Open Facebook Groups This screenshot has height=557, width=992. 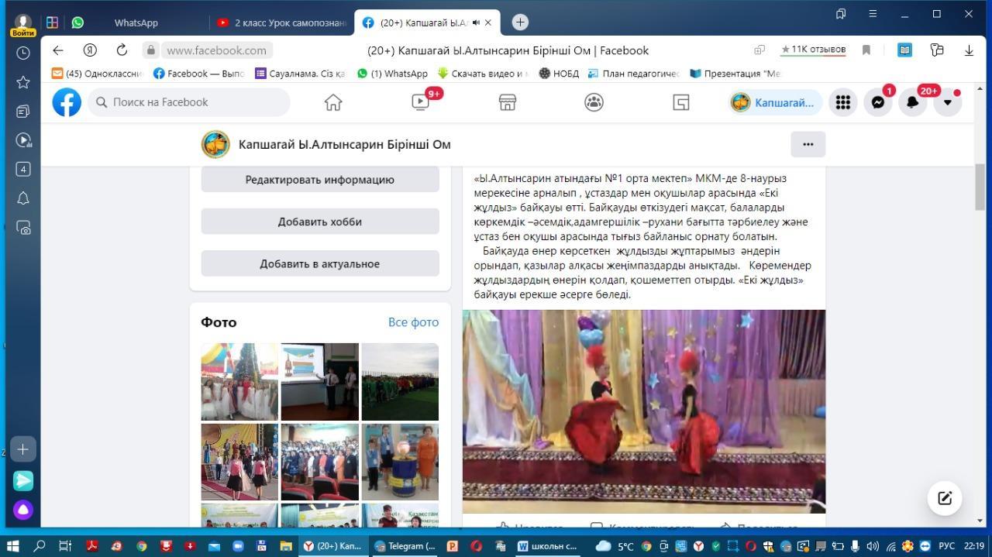pos(594,101)
